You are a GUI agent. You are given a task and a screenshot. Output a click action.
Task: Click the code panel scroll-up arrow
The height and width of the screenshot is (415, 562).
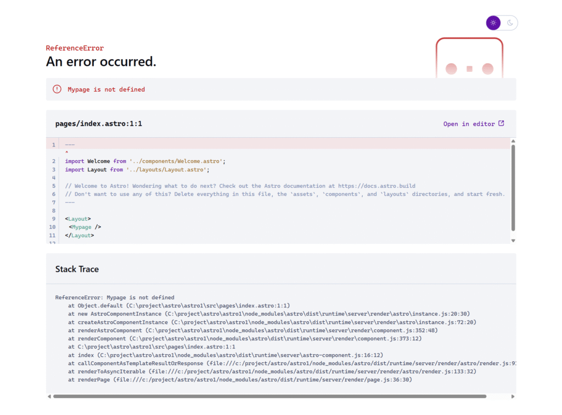(x=513, y=142)
